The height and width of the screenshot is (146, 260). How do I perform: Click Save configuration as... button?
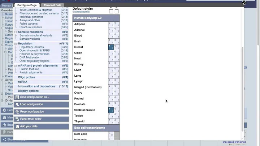point(42,97)
